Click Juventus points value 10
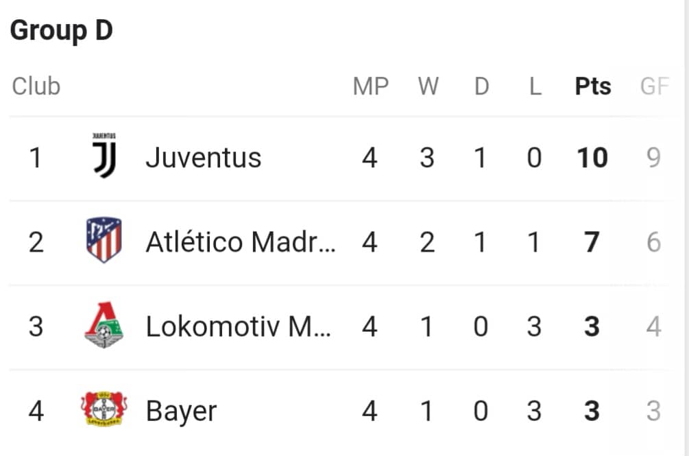The width and height of the screenshot is (689, 456). [x=592, y=158]
